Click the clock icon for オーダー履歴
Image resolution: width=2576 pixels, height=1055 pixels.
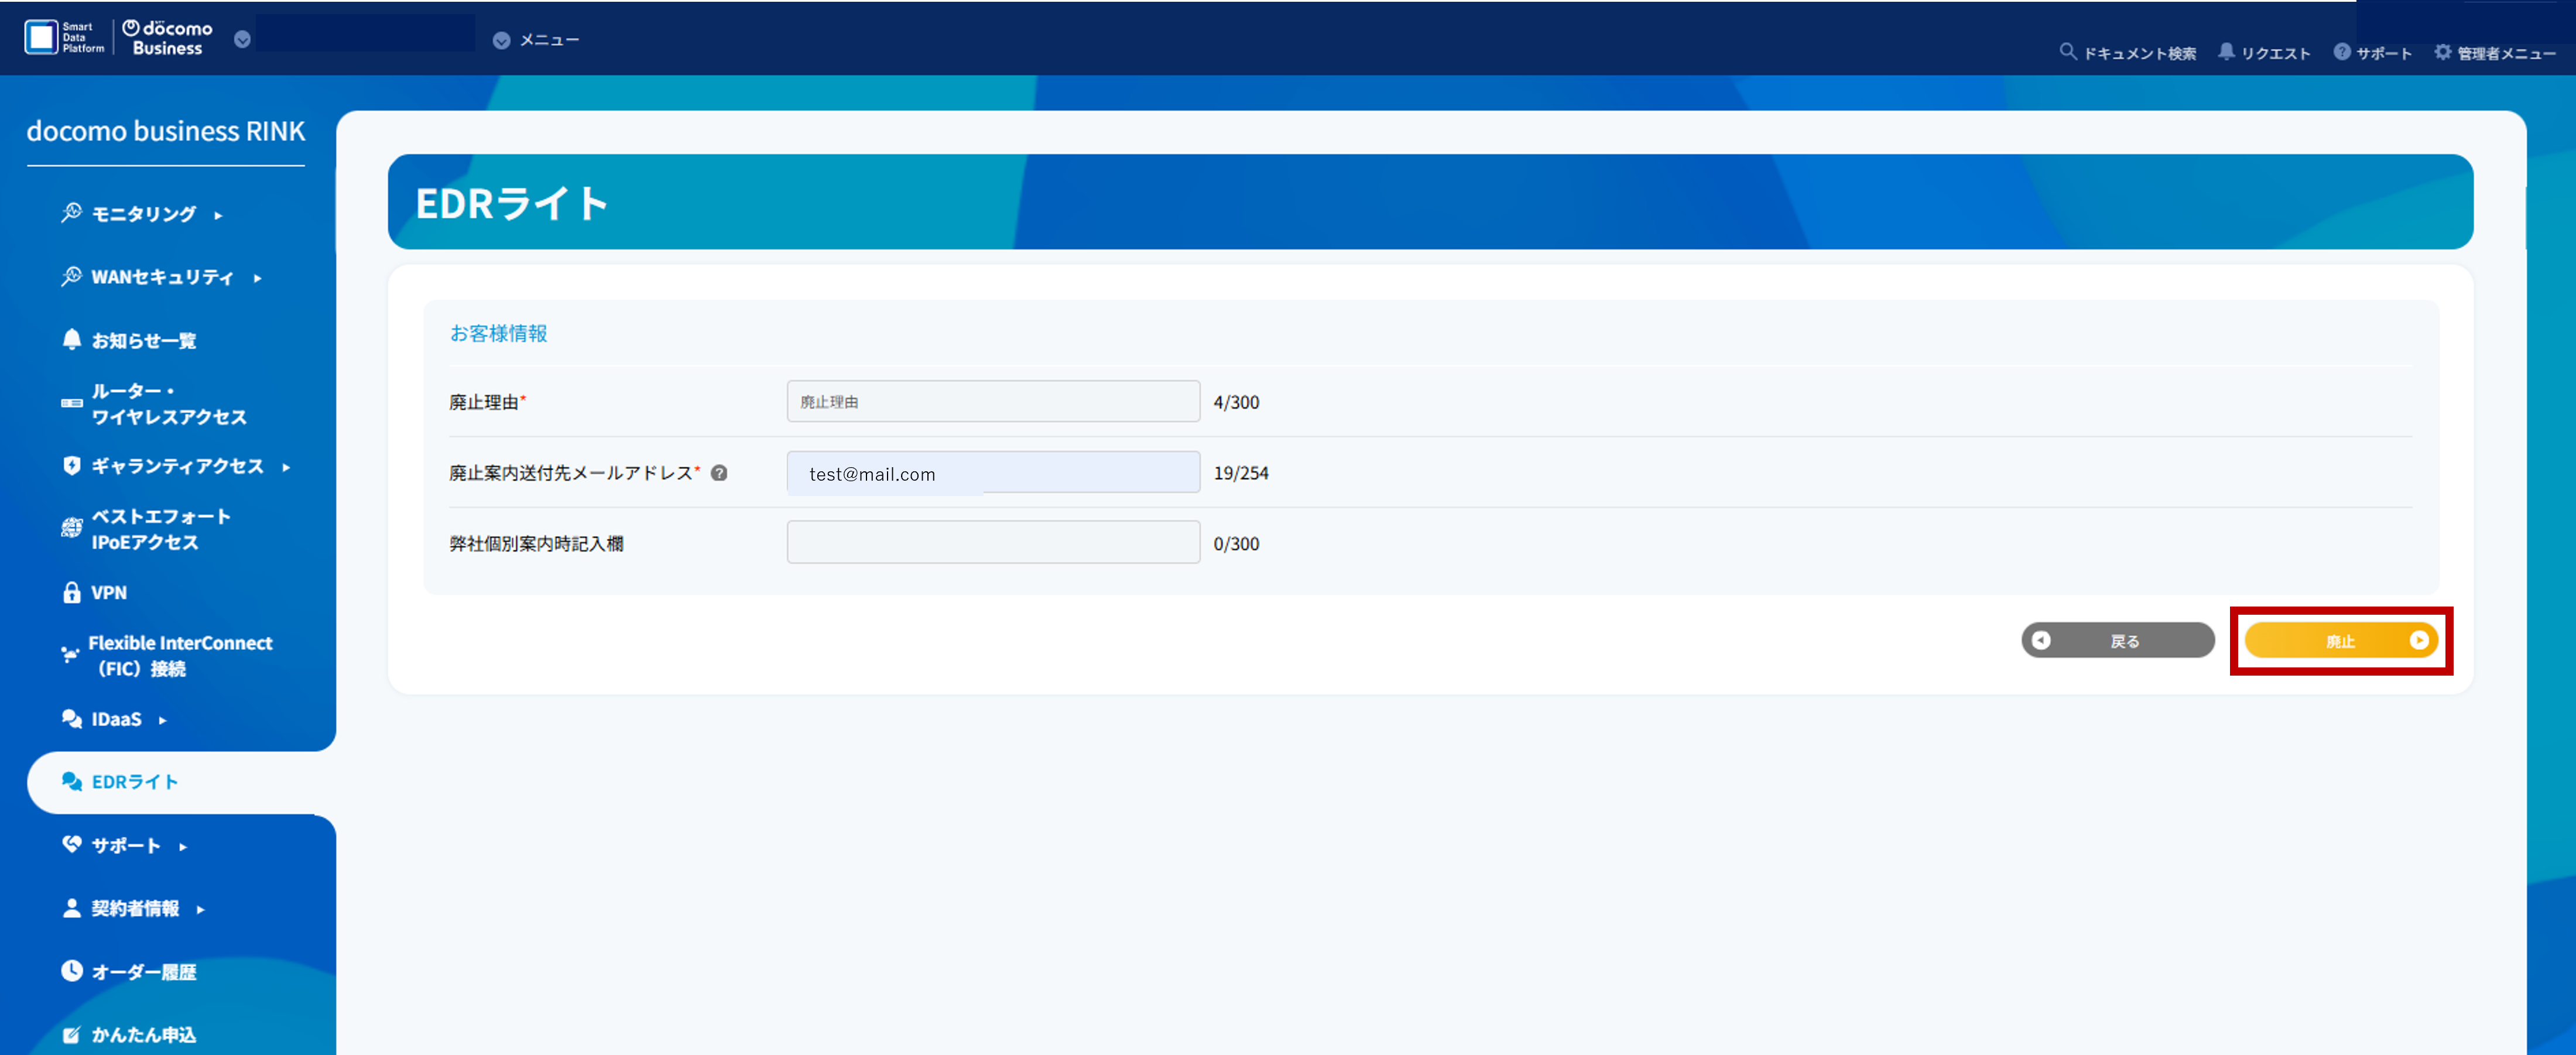point(71,971)
